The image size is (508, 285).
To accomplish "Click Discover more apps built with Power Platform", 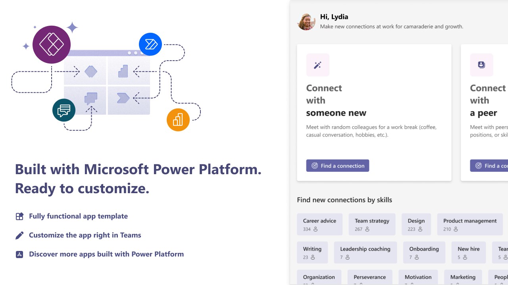I will tap(106, 254).
